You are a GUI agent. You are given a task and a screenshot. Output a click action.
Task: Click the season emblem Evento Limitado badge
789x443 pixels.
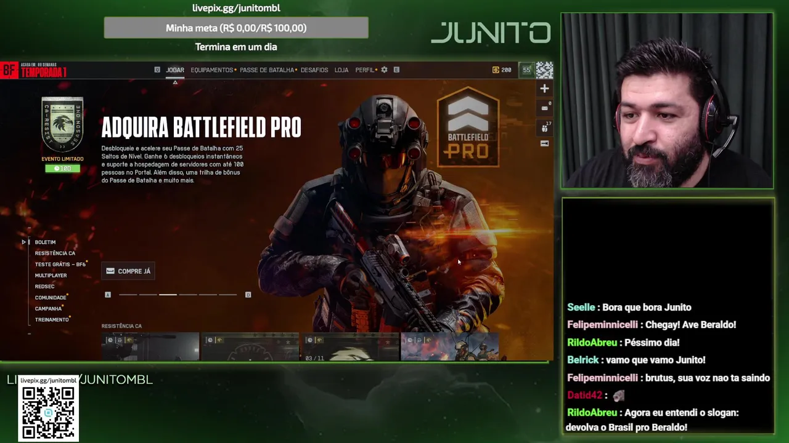tap(62, 125)
